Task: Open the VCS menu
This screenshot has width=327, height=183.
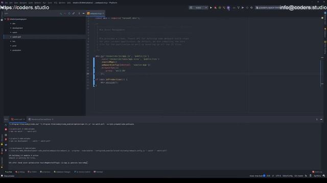Action: pos(56,3)
